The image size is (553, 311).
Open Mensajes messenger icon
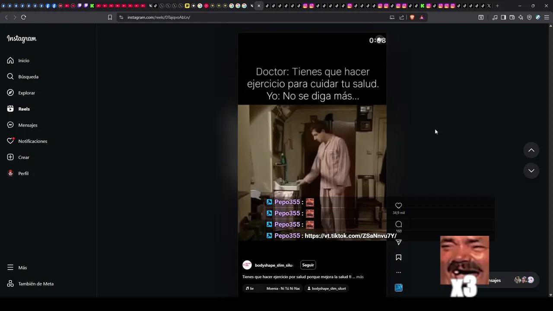[x=10, y=125]
